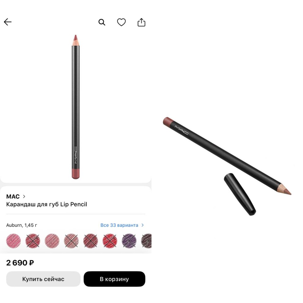
Task: Choose the third light pink swatch
Action: pos(52,241)
